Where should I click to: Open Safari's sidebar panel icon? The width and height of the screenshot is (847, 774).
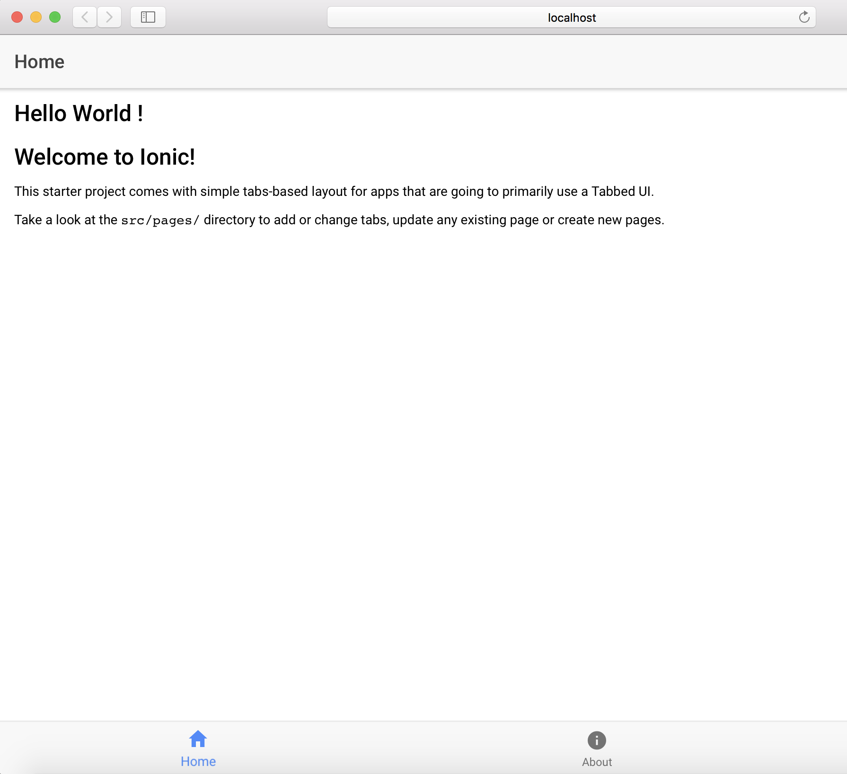pos(148,17)
